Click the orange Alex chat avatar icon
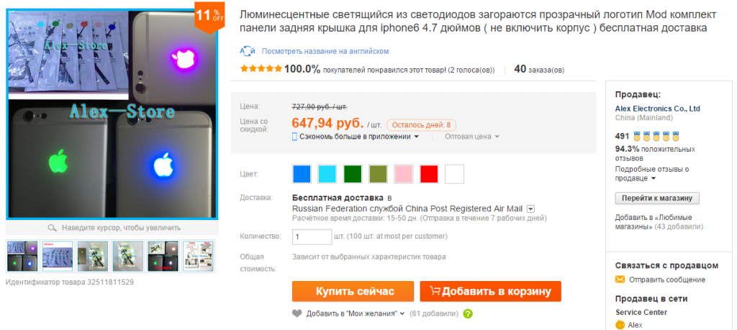737x330 pixels. [620, 325]
